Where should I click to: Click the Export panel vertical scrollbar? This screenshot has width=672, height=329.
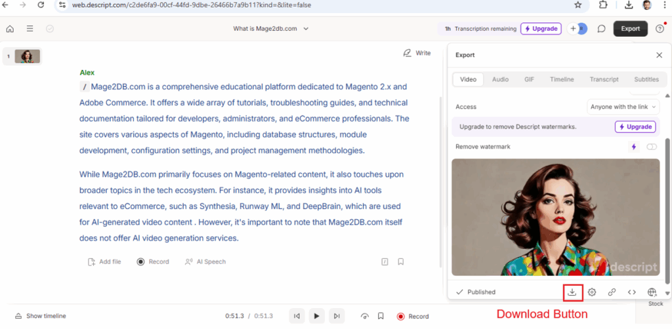click(x=667, y=210)
